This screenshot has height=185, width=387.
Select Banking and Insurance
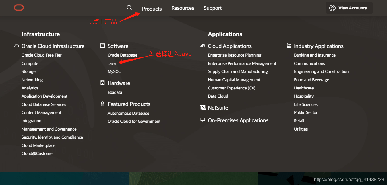pyautogui.click(x=315, y=55)
